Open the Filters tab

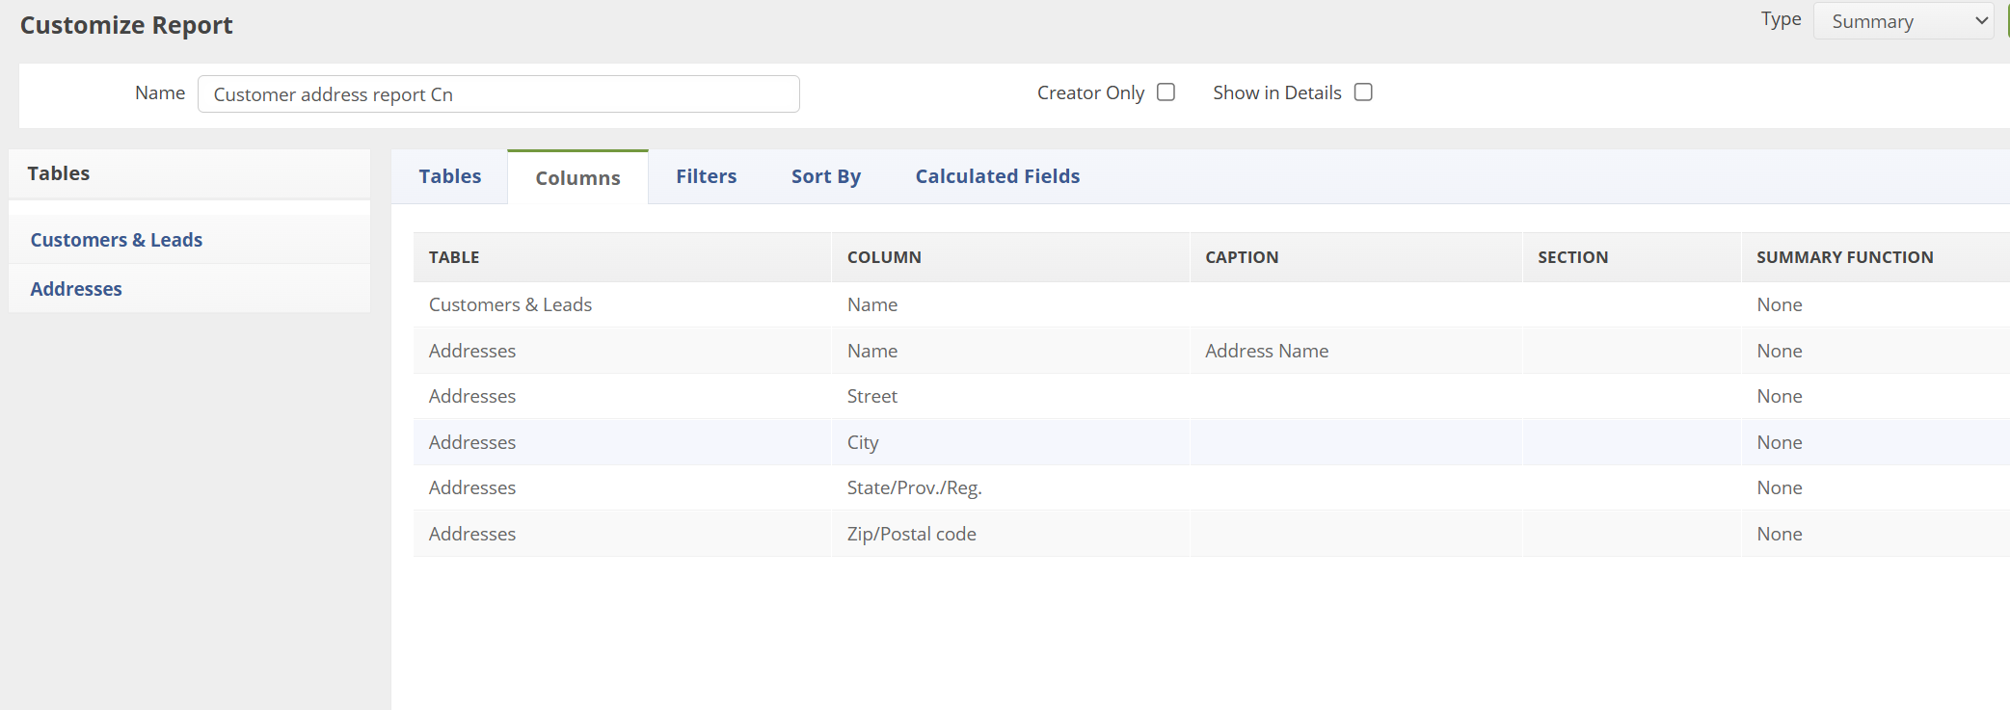(706, 176)
